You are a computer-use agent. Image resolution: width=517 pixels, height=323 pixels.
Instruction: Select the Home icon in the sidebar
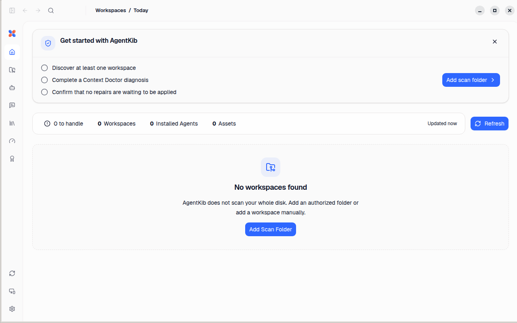12,52
